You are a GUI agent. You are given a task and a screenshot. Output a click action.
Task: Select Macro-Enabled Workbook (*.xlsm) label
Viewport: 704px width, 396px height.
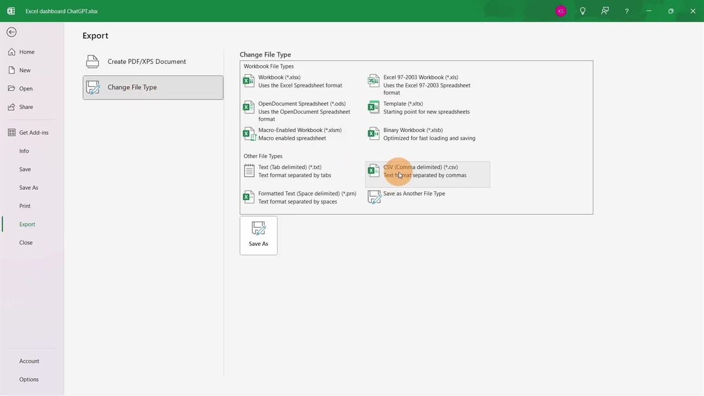(300, 130)
